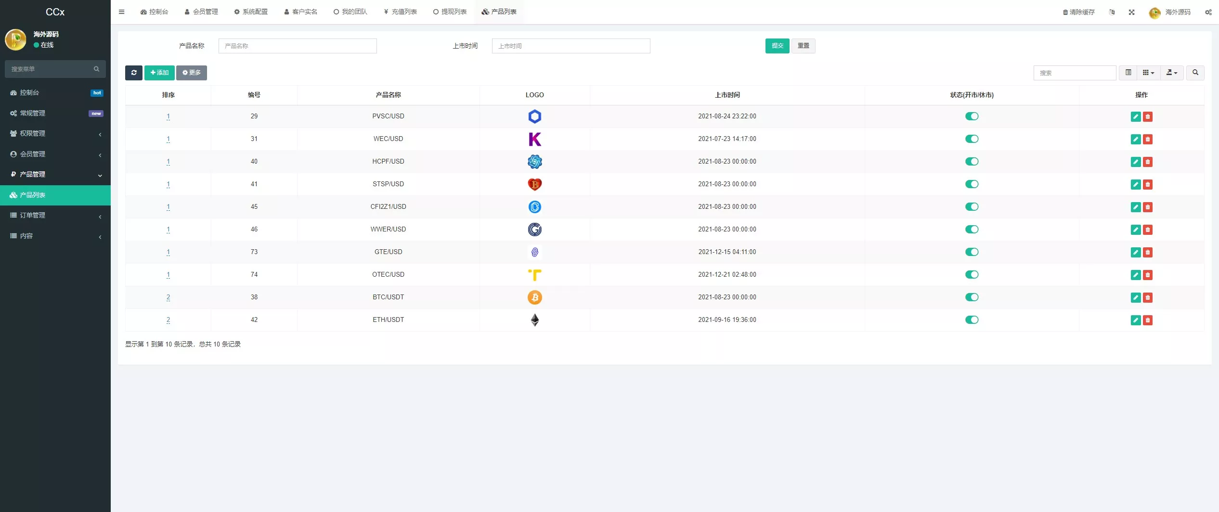Image resolution: width=1219 pixels, height=512 pixels.
Task: Open the fullscreen toggle icon in top bar
Action: [1131, 12]
